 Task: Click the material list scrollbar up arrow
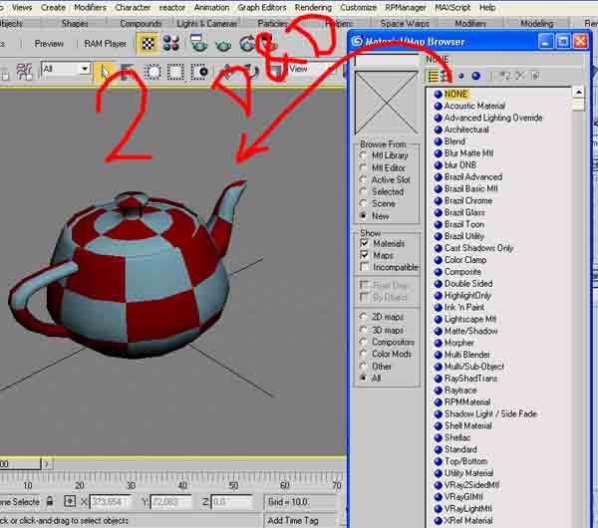click(578, 93)
